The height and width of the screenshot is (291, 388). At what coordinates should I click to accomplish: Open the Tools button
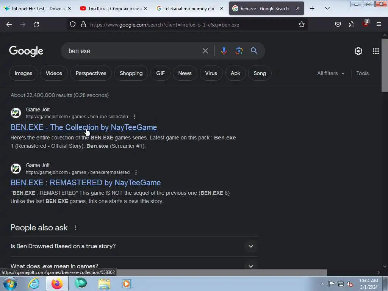[362, 73]
